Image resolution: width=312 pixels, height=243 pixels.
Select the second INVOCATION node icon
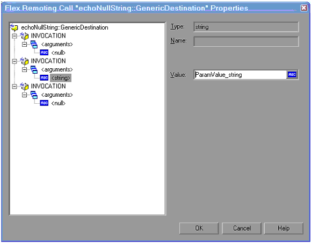(x=25, y=61)
